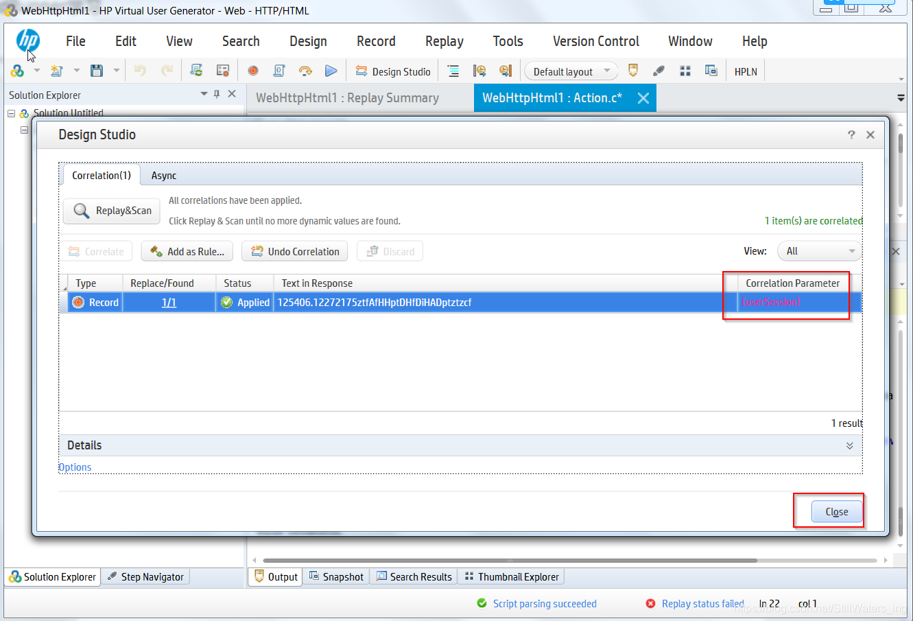Click the HPLN toolbar button

[x=746, y=71]
